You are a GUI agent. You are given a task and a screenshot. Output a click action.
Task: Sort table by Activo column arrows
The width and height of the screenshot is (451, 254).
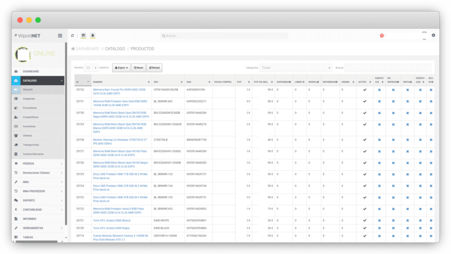pyautogui.click(x=370, y=82)
